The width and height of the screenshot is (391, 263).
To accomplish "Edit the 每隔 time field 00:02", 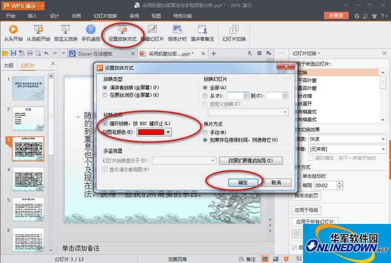I will 325,185.
